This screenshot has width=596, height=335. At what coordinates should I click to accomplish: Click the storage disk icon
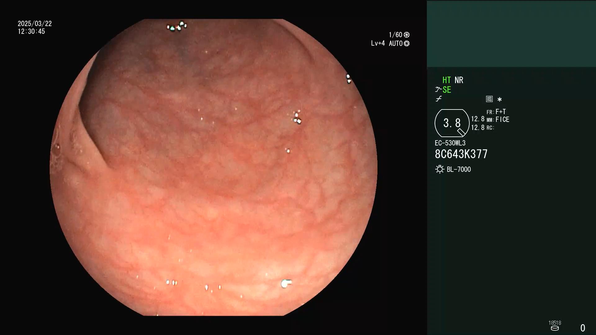click(x=555, y=328)
